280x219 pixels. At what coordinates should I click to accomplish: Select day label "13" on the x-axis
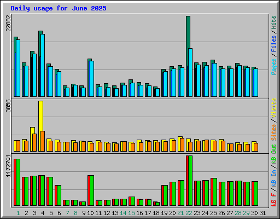[115, 213]
